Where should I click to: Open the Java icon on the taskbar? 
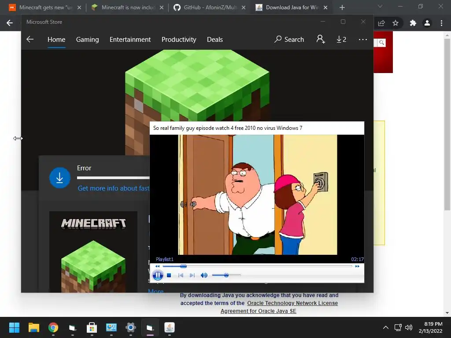170,327
